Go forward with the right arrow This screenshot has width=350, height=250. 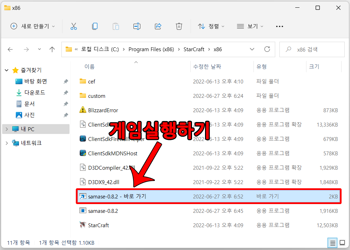pos(26,49)
